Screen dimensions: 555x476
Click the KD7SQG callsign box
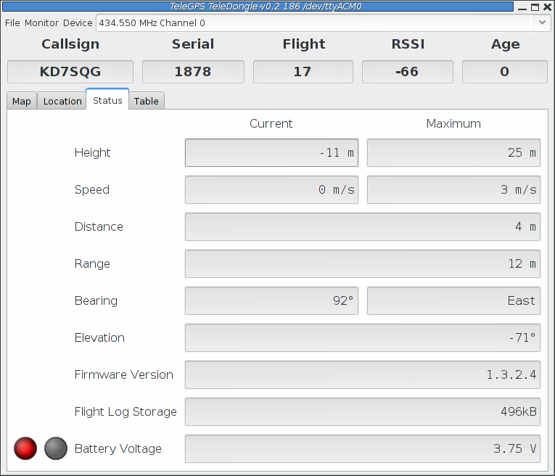pyautogui.click(x=70, y=72)
